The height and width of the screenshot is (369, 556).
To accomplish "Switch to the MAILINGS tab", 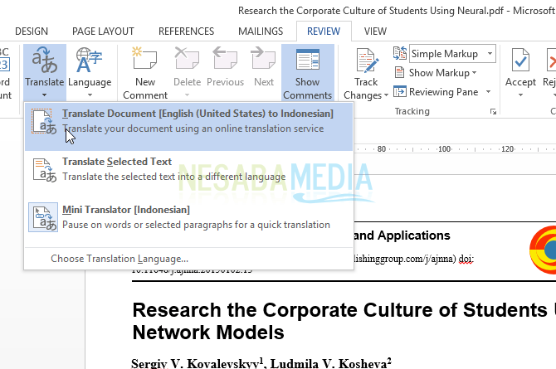I will tap(261, 32).
